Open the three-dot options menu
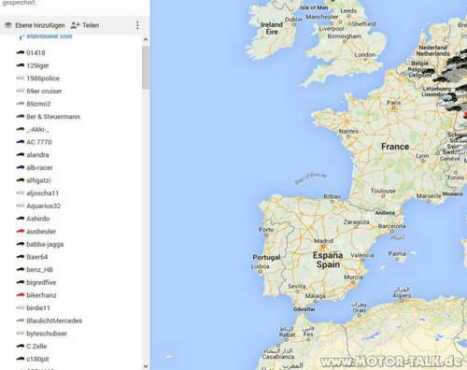The height and width of the screenshot is (370, 467). click(x=137, y=25)
